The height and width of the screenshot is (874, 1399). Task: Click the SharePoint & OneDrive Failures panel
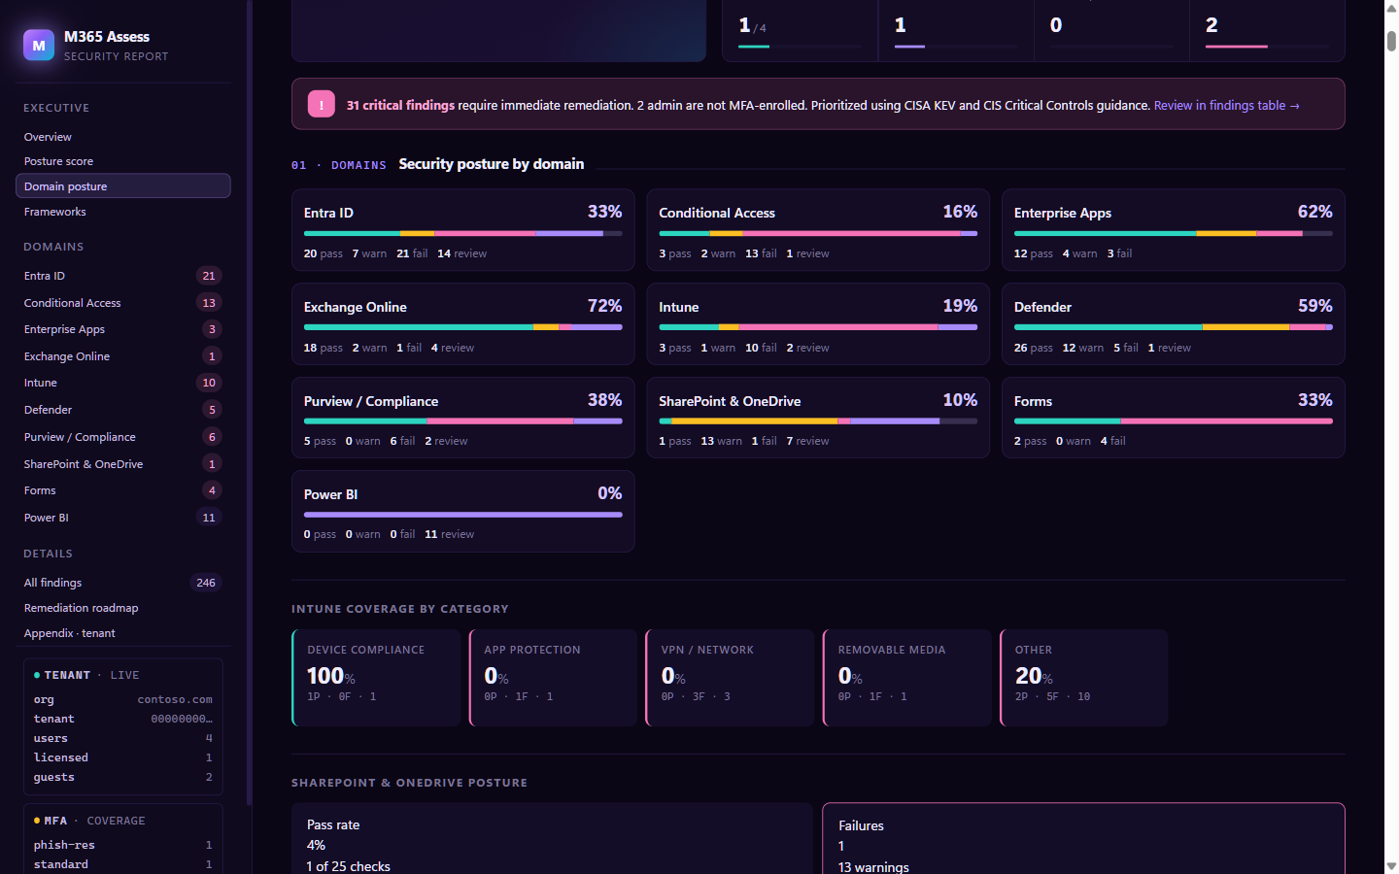tap(1082, 840)
